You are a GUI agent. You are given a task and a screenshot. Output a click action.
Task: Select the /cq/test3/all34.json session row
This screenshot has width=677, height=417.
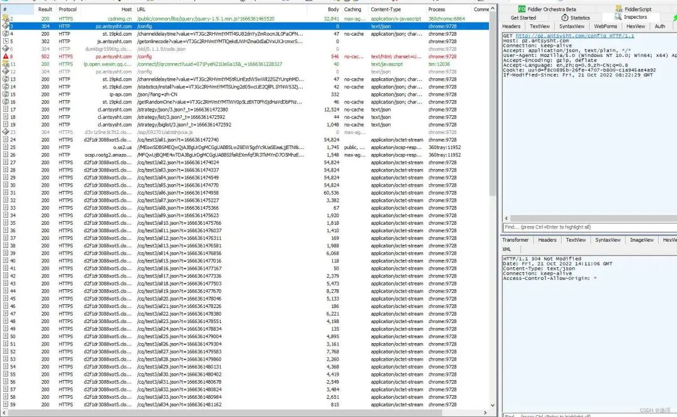pyautogui.click(x=245, y=404)
